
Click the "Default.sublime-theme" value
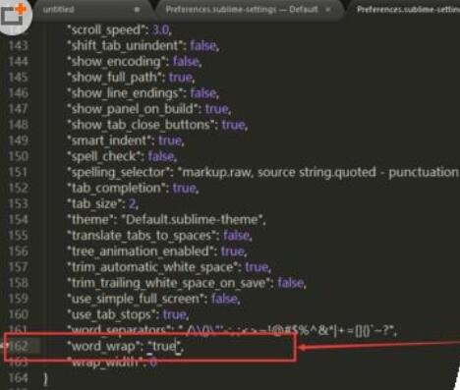coord(193,219)
